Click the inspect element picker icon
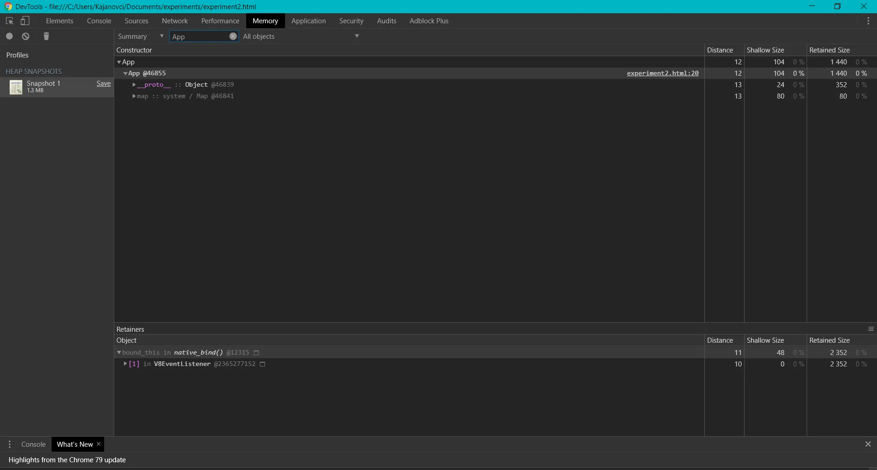The height and width of the screenshot is (470, 877). 10,21
